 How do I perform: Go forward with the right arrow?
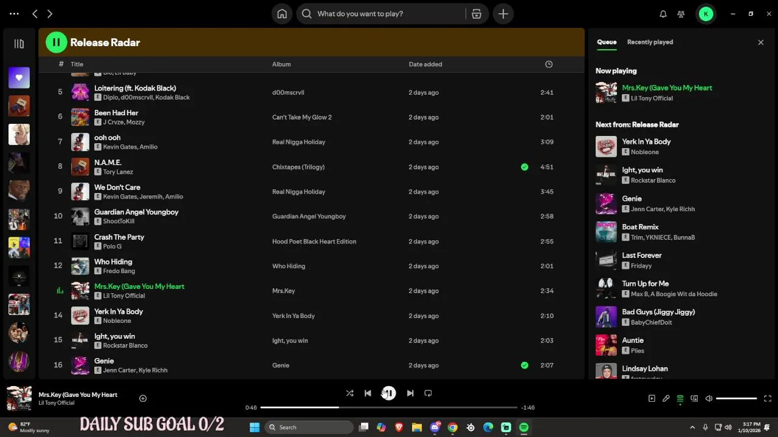[x=50, y=13]
